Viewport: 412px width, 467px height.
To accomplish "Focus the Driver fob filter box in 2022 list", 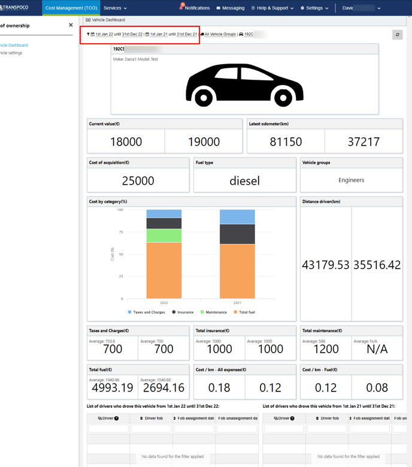I will (151, 429).
